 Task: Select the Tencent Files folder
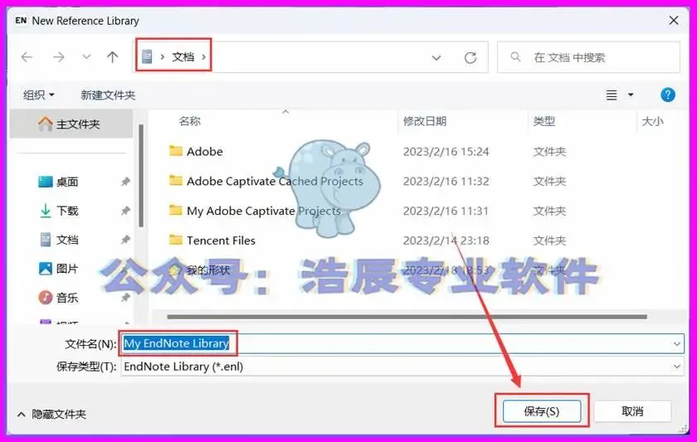[x=221, y=240]
